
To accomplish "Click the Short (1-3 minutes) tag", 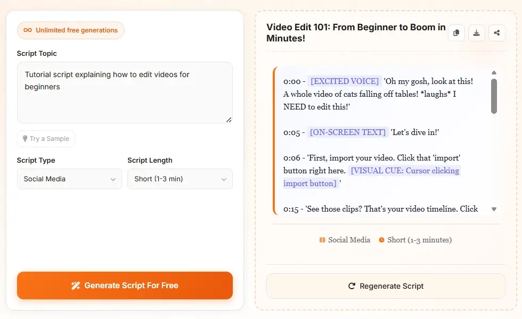I will [415, 240].
